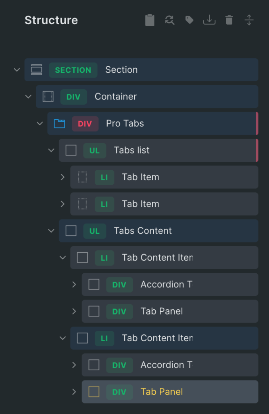Click the red DIV badge on Pro Tabs
This screenshot has width=269, height=414.
[85, 123]
